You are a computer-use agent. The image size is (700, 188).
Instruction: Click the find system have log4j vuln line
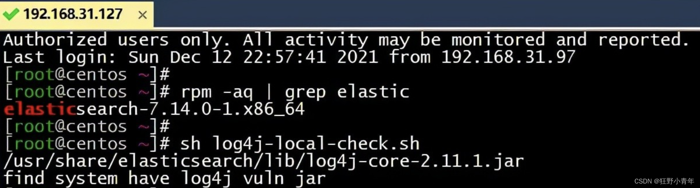point(164,178)
